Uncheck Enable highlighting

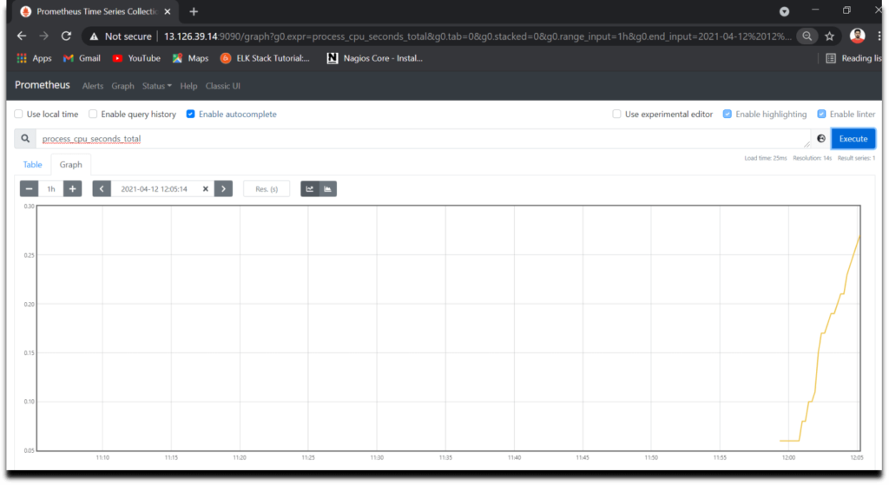point(727,114)
